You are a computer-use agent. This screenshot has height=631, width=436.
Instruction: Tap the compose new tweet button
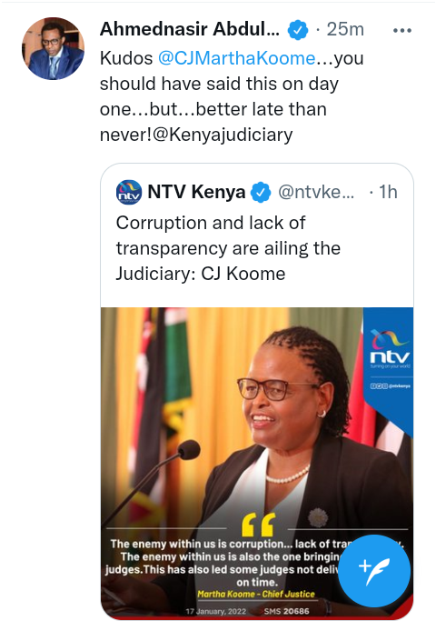point(374,571)
